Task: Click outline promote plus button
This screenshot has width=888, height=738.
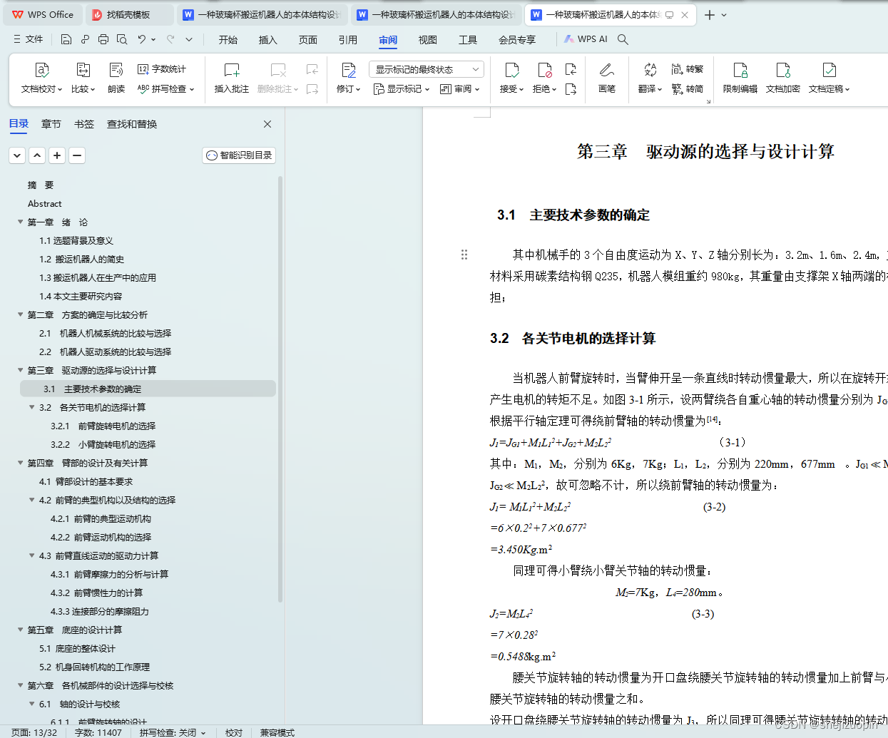Action: 57,155
